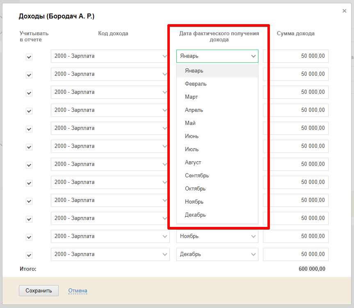Click the Сохранить button
This screenshot has height=308, width=354.
click(39, 290)
